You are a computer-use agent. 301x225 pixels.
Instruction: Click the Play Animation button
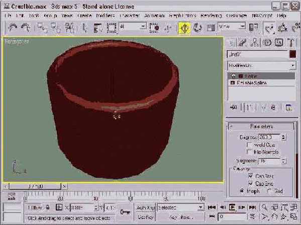(232, 207)
